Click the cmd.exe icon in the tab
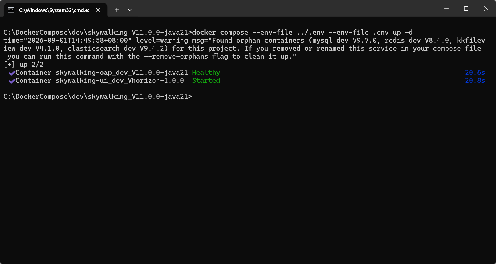This screenshot has height=264, width=496. (x=11, y=10)
